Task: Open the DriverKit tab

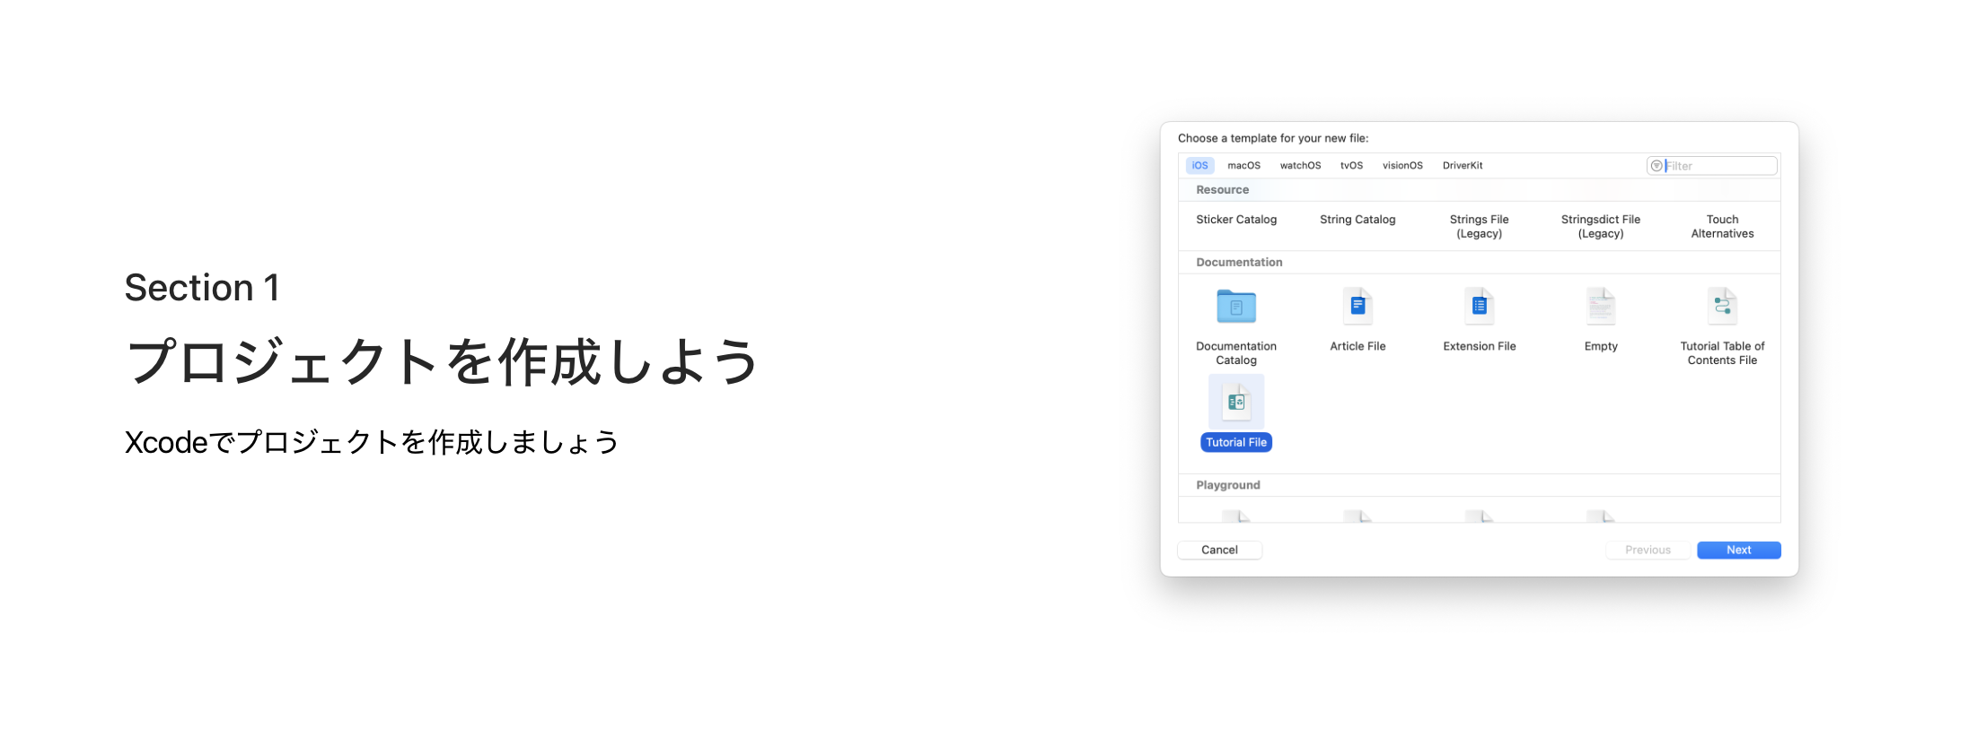Action: 1463,166
